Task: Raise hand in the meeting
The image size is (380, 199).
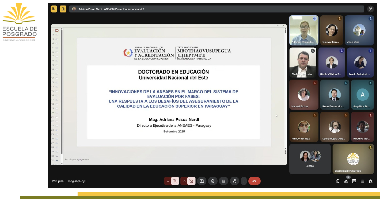Action: (x=234, y=181)
